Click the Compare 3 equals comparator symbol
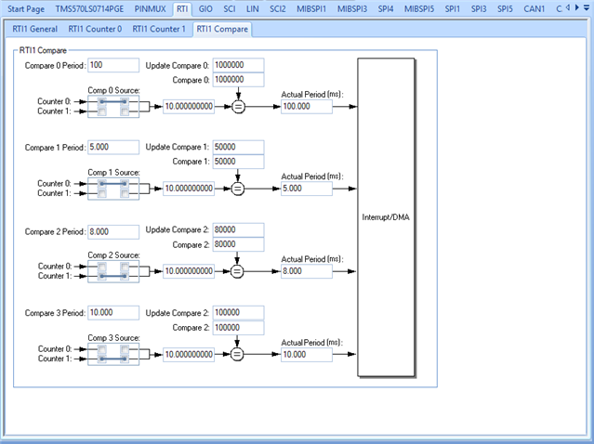The width and height of the screenshot is (594, 444). (x=237, y=354)
